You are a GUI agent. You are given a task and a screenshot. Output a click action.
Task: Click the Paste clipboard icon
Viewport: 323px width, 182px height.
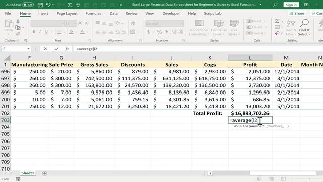9,24
